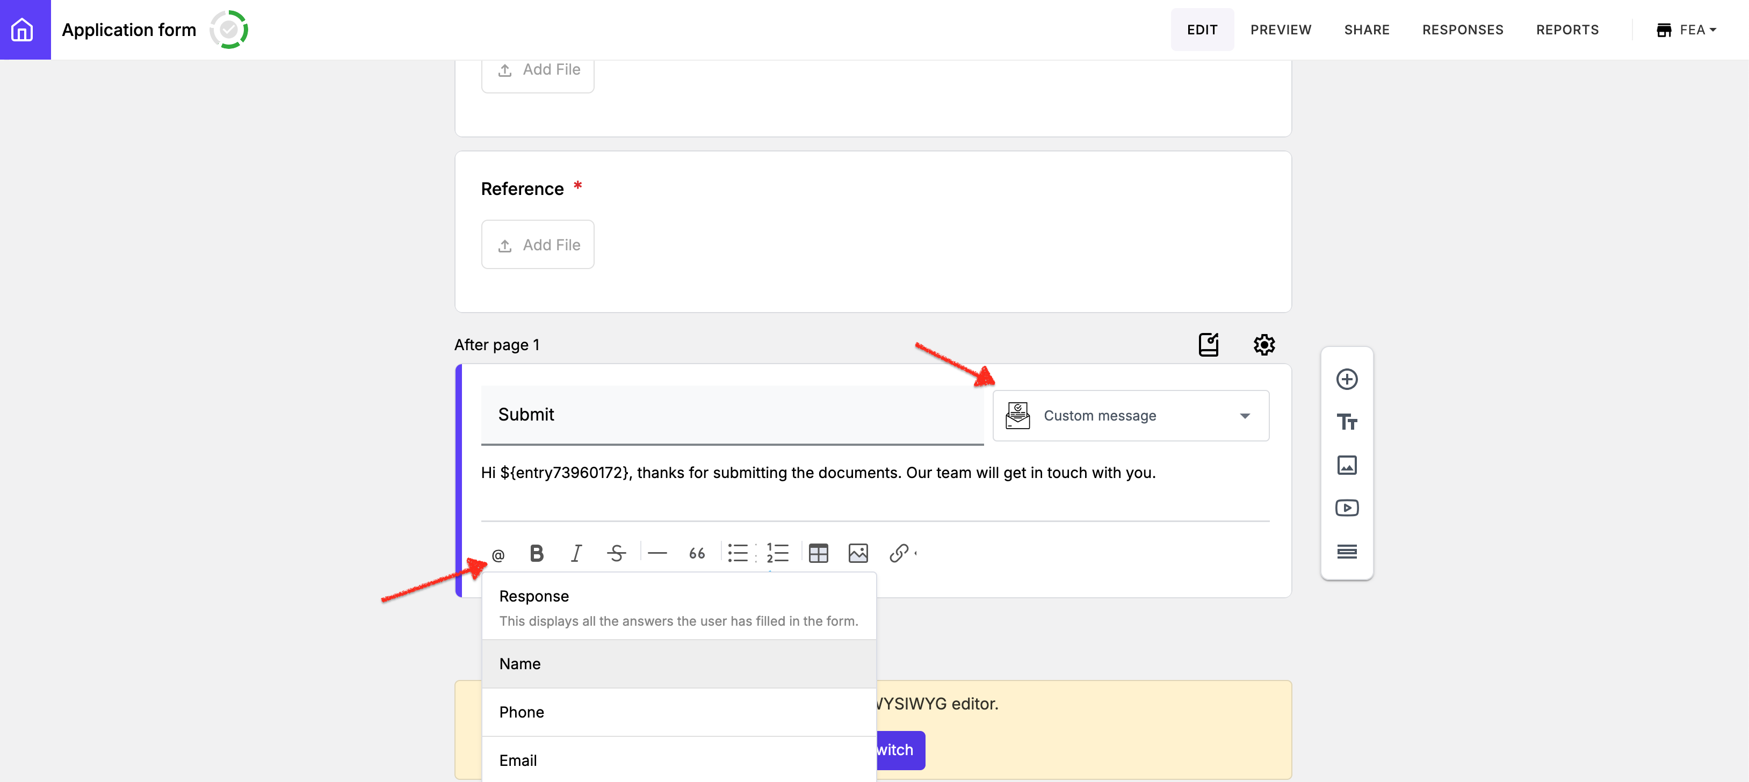This screenshot has width=1749, height=782.
Task: Click the form save status indicator
Action: pos(229,30)
